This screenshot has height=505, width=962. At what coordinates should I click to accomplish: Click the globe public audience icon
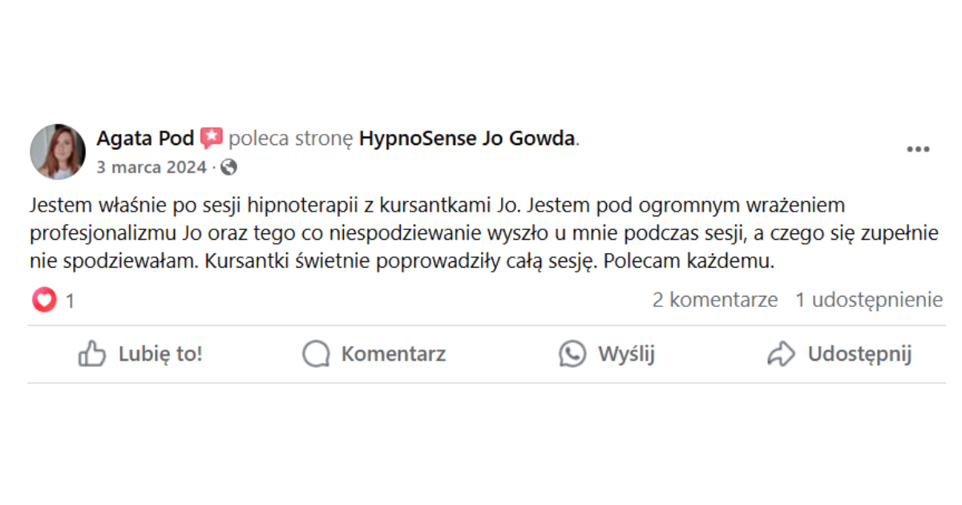pyautogui.click(x=229, y=168)
